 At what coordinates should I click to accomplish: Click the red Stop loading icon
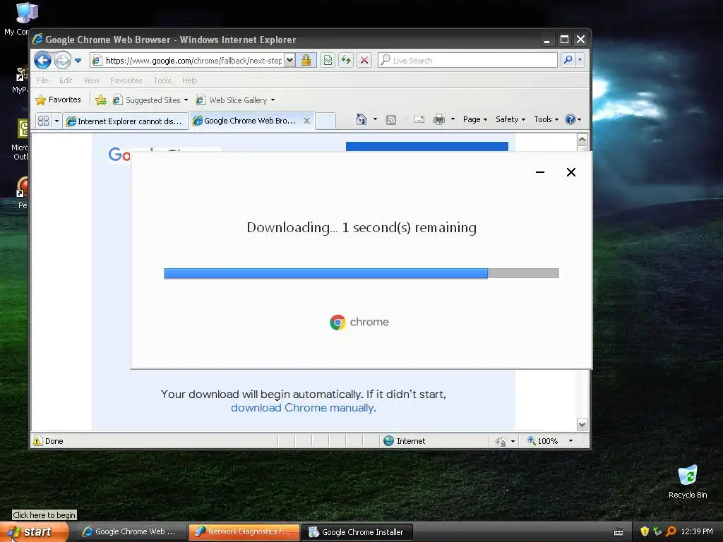[x=364, y=61]
